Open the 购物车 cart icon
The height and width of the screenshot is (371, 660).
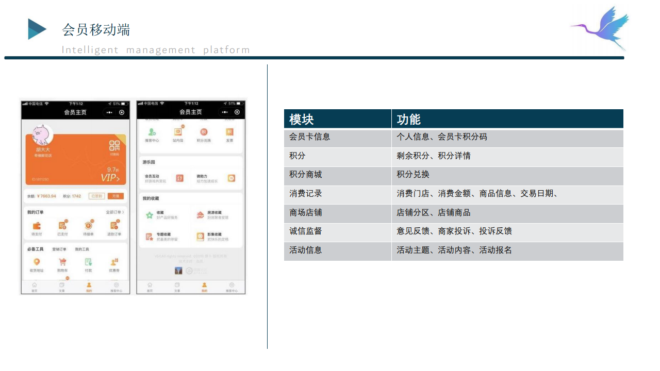62,262
